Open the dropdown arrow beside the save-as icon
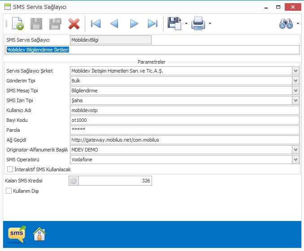This screenshot has height=251, width=304. [187, 24]
